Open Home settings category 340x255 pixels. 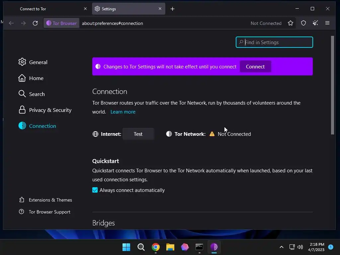[x=31, y=78]
